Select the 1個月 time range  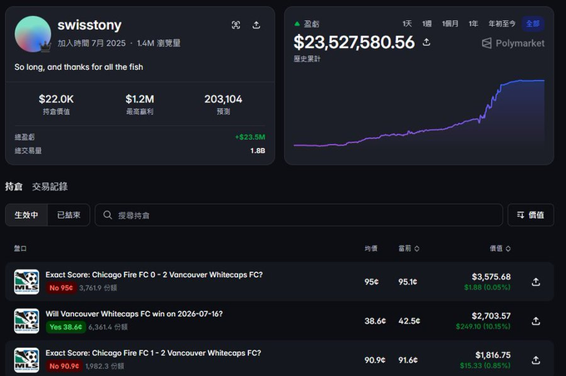click(450, 24)
